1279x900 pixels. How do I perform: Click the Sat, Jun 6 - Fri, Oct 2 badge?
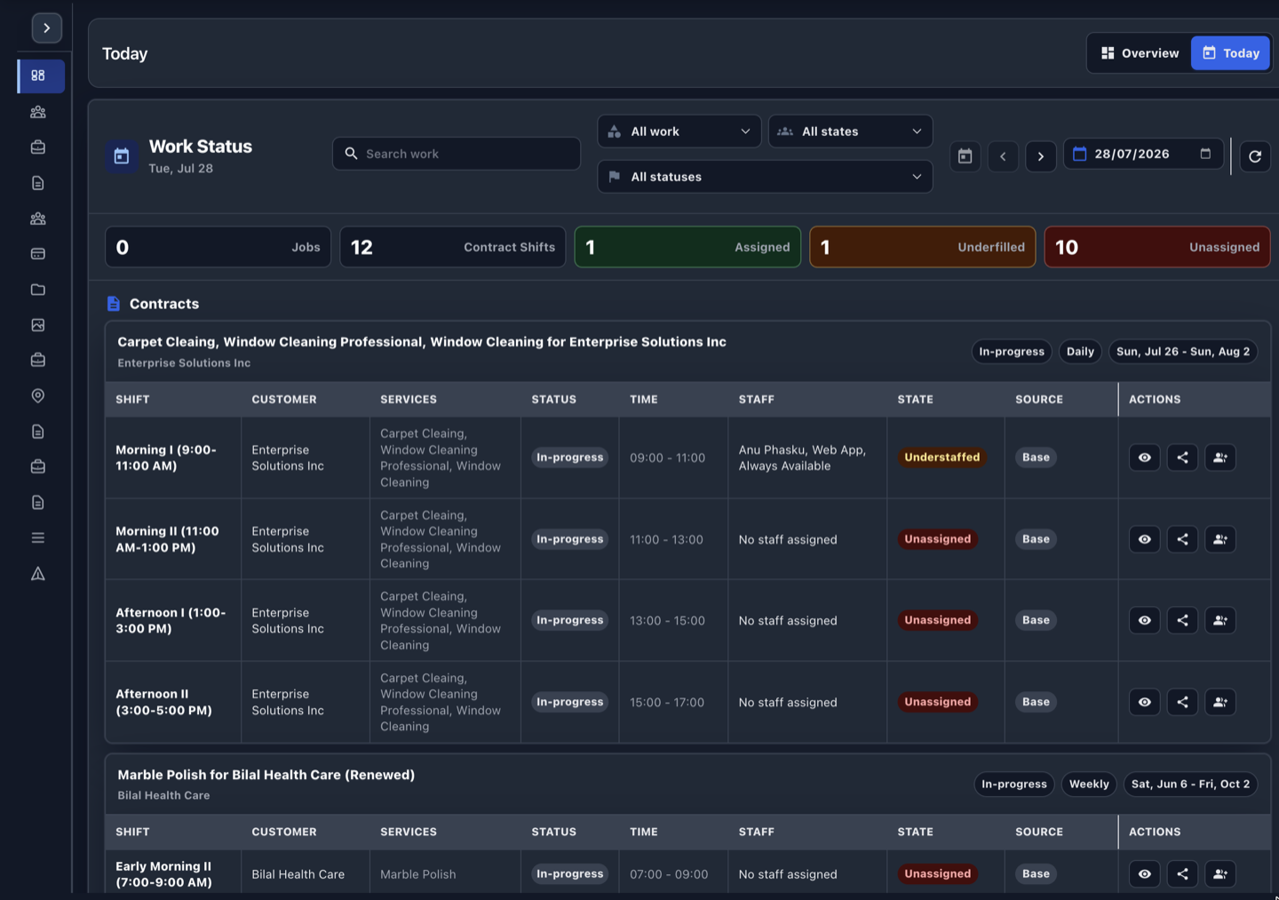(1190, 785)
